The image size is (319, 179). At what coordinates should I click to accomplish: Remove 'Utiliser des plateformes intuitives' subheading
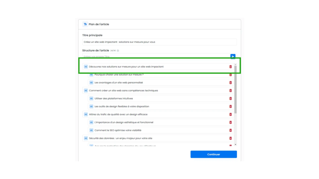click(231, 99)
